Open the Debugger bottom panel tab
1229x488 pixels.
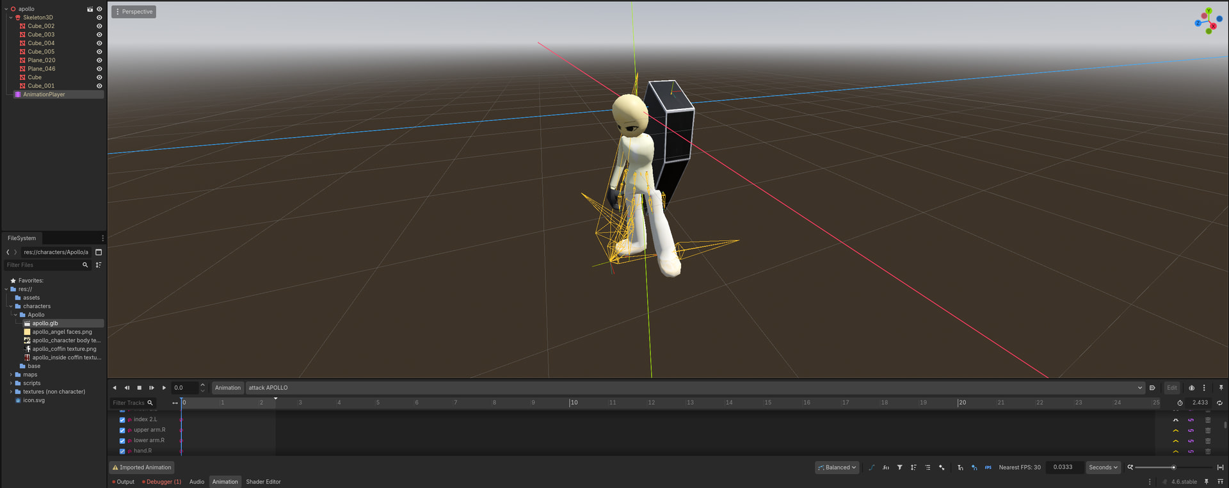[x=161, y=482]
